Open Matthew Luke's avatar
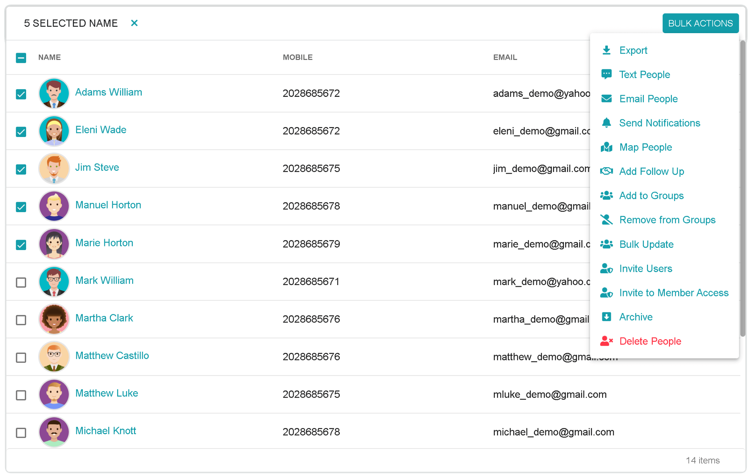 [x=54, y=394]
